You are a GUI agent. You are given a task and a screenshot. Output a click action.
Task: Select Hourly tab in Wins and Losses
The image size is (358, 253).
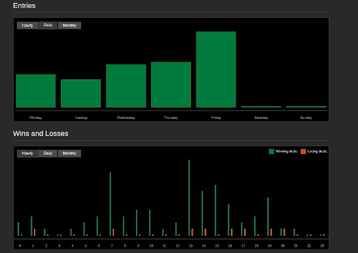coord(27,153)
